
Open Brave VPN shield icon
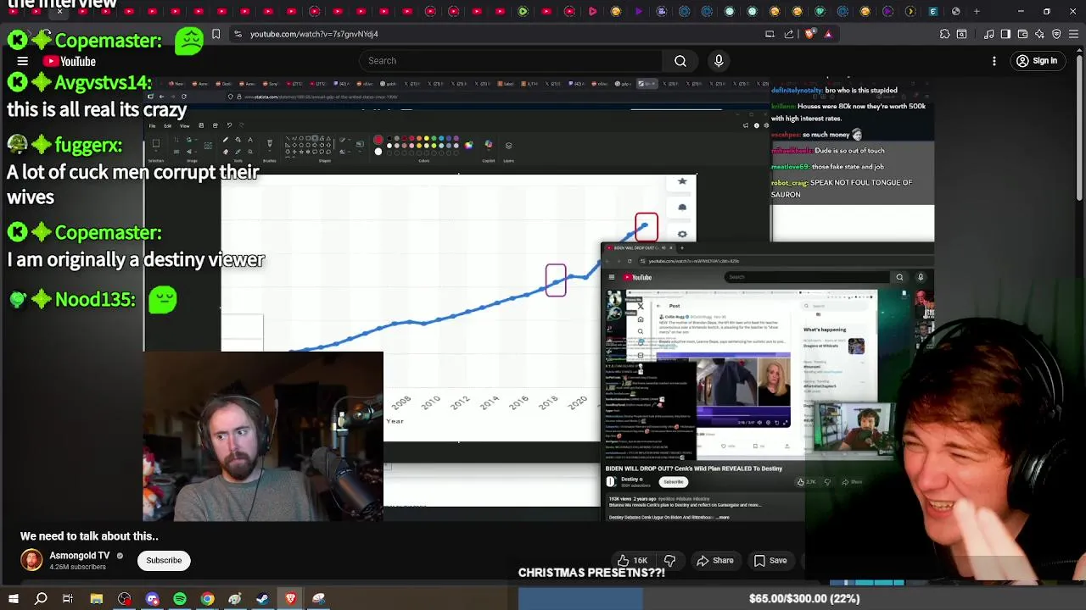click(1056, 34)
